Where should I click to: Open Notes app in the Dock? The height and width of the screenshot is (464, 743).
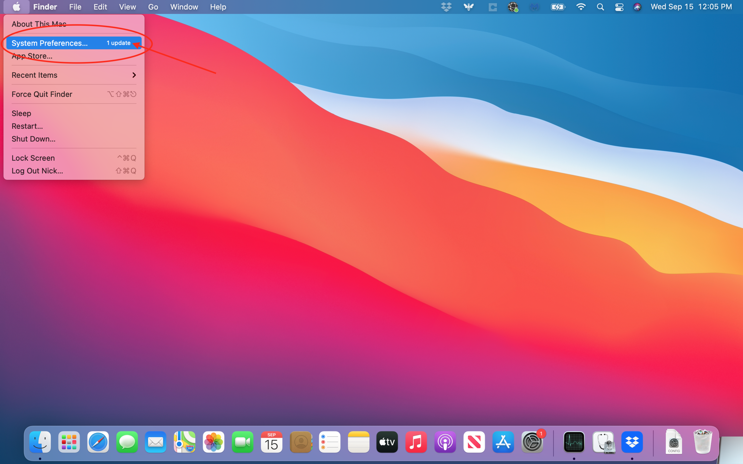click(x=358, y=442)
